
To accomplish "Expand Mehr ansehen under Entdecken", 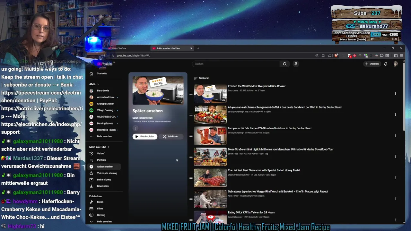I will 104,221.
